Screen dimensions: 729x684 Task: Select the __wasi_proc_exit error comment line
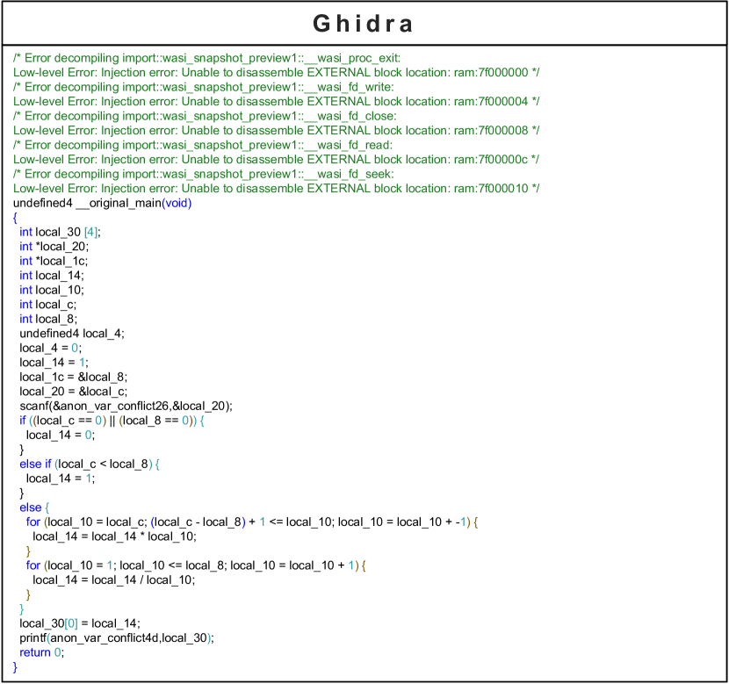point(207,58)
